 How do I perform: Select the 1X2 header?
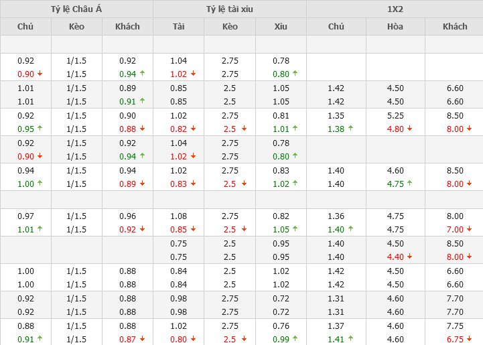tap(395, 9)
